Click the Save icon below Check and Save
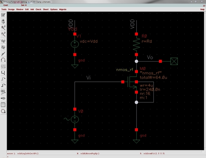Image resolution: width=206 pixels, height=158 pixels. (3, 21)
